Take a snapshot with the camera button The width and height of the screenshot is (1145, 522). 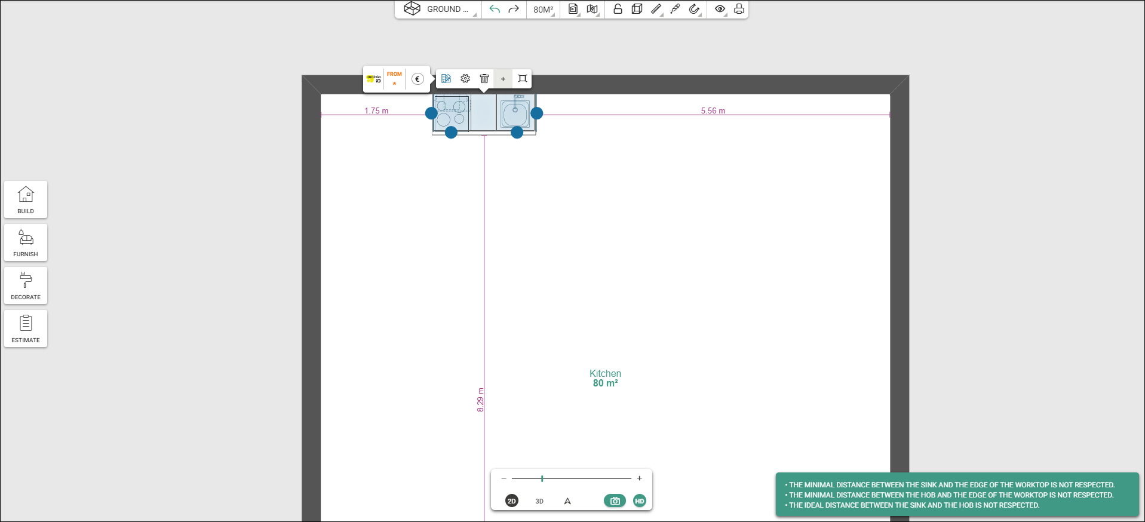(x=615, y=501)
